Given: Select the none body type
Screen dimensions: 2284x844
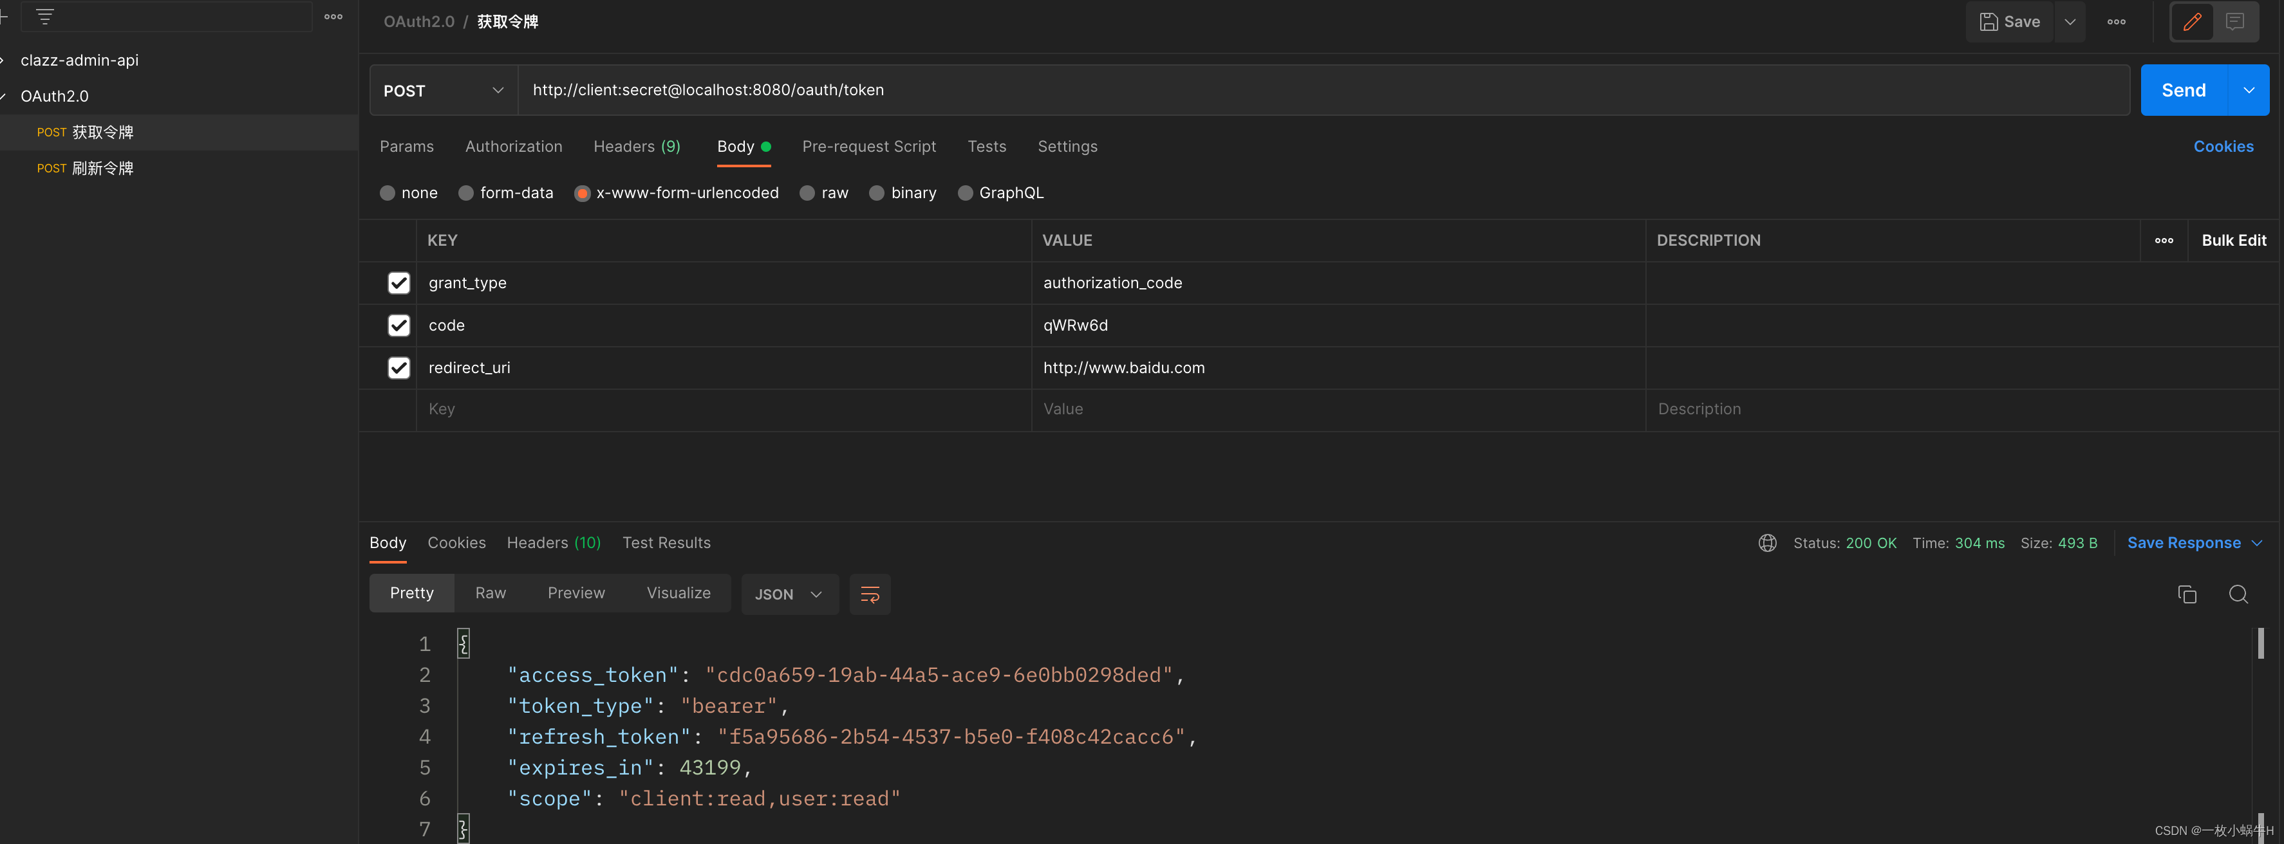Looking at the screenshot, I should (x=388, y=193).
